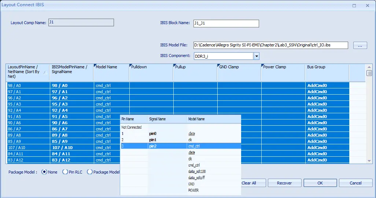Choose GND model in popup list
The image size is (376, 198).
191,184
